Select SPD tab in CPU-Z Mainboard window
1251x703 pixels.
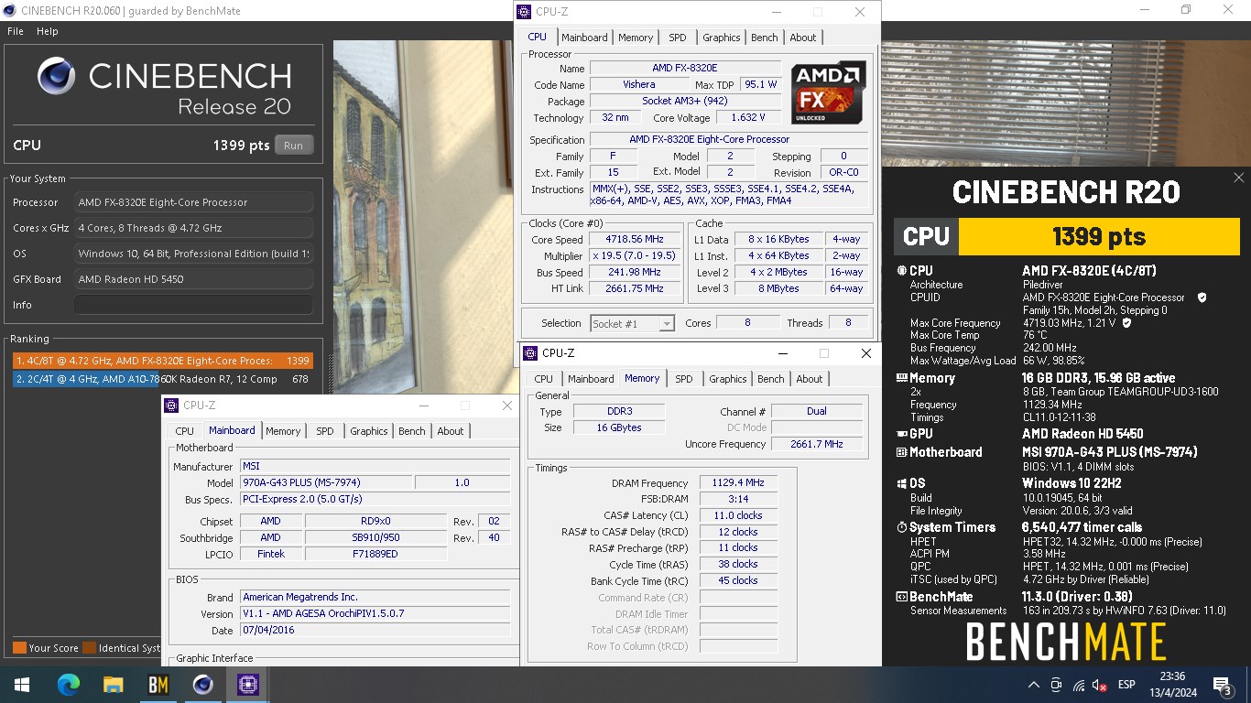(325, 431)
